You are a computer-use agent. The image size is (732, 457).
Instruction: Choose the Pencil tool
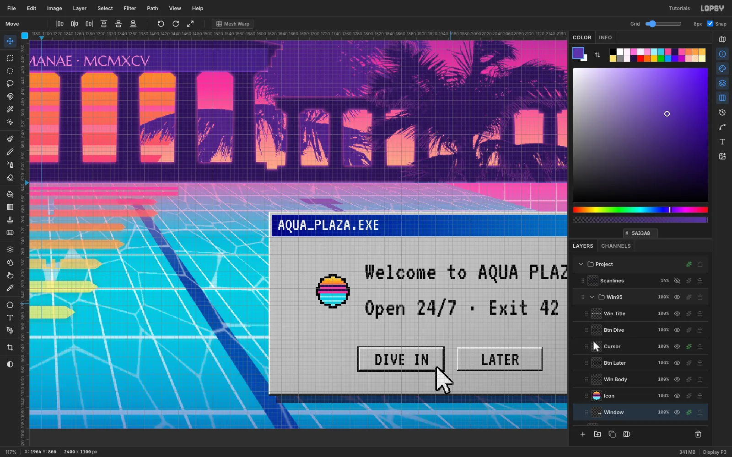coord(10,152)
